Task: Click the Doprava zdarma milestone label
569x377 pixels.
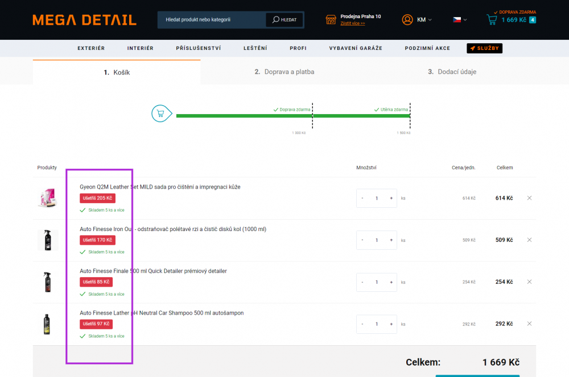Action: click(x=292, y=110)
